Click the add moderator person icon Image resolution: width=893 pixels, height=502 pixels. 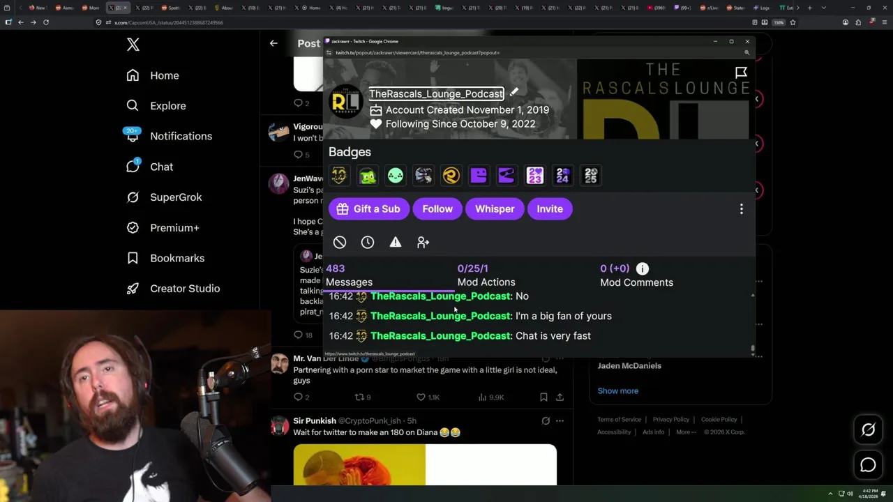(x=423, y=242)
